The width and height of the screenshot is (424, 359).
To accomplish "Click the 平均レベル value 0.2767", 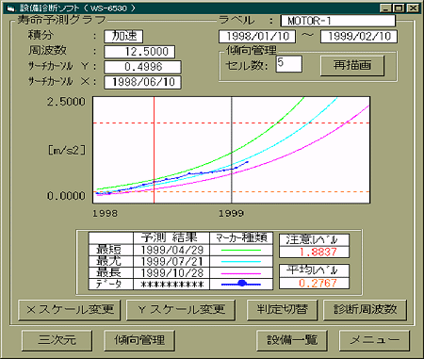I will coord(314,283).
